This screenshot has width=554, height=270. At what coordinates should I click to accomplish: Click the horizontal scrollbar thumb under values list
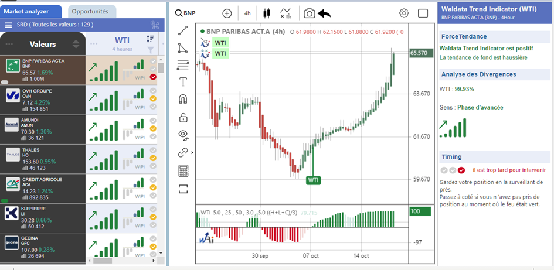tap(103, 261)
